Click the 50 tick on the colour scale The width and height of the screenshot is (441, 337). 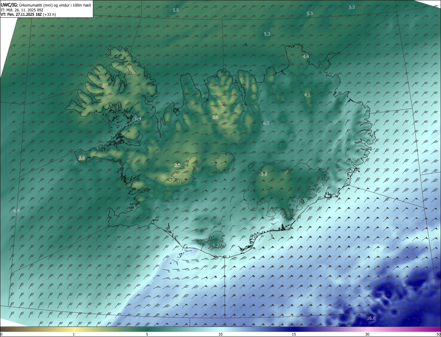click(x=438, y=334)
